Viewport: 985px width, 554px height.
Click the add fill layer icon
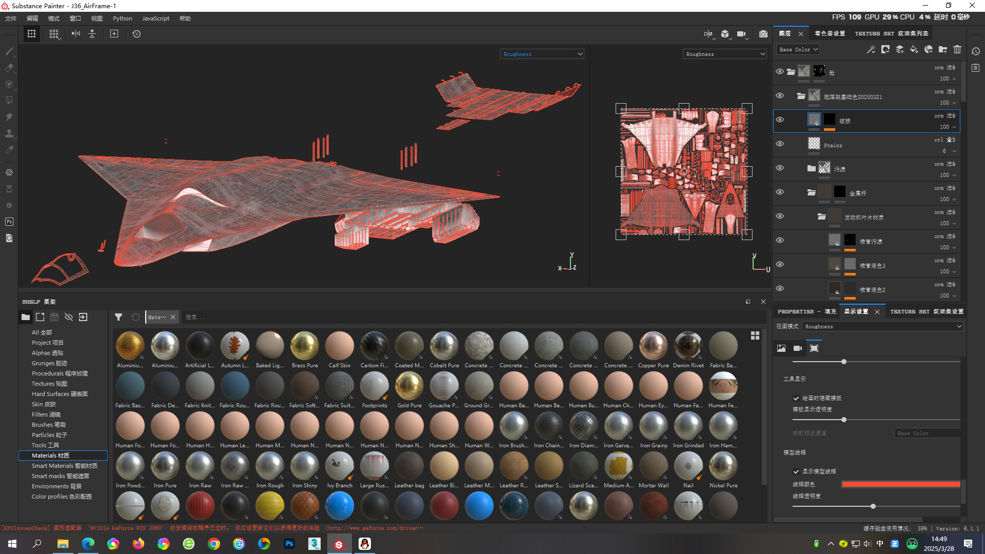tap(914, 49)
